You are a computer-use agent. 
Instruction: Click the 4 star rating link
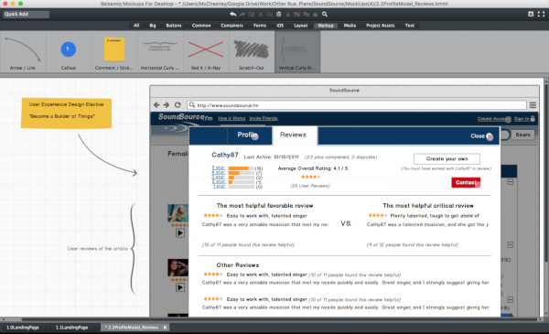(218, 173)
